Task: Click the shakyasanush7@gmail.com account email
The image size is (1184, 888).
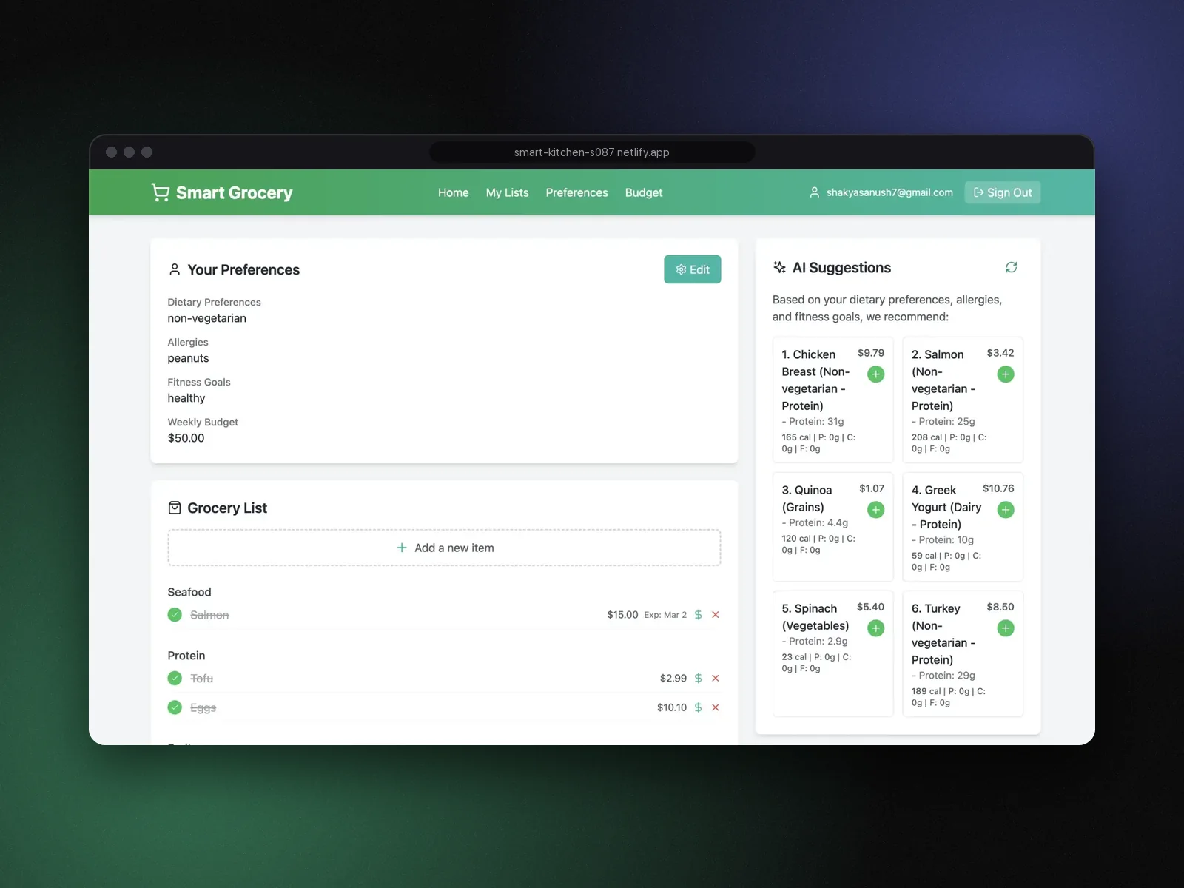Action: (889, 192)
